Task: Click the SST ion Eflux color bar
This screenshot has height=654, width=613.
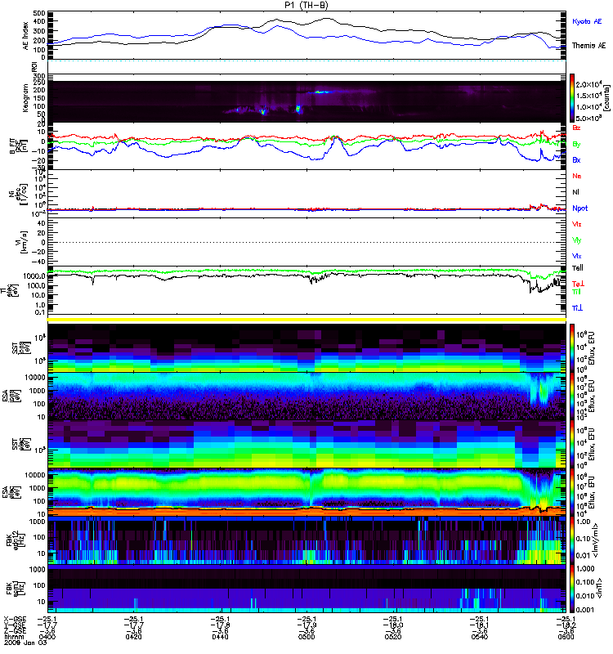Action: click(x=572, y=347)
